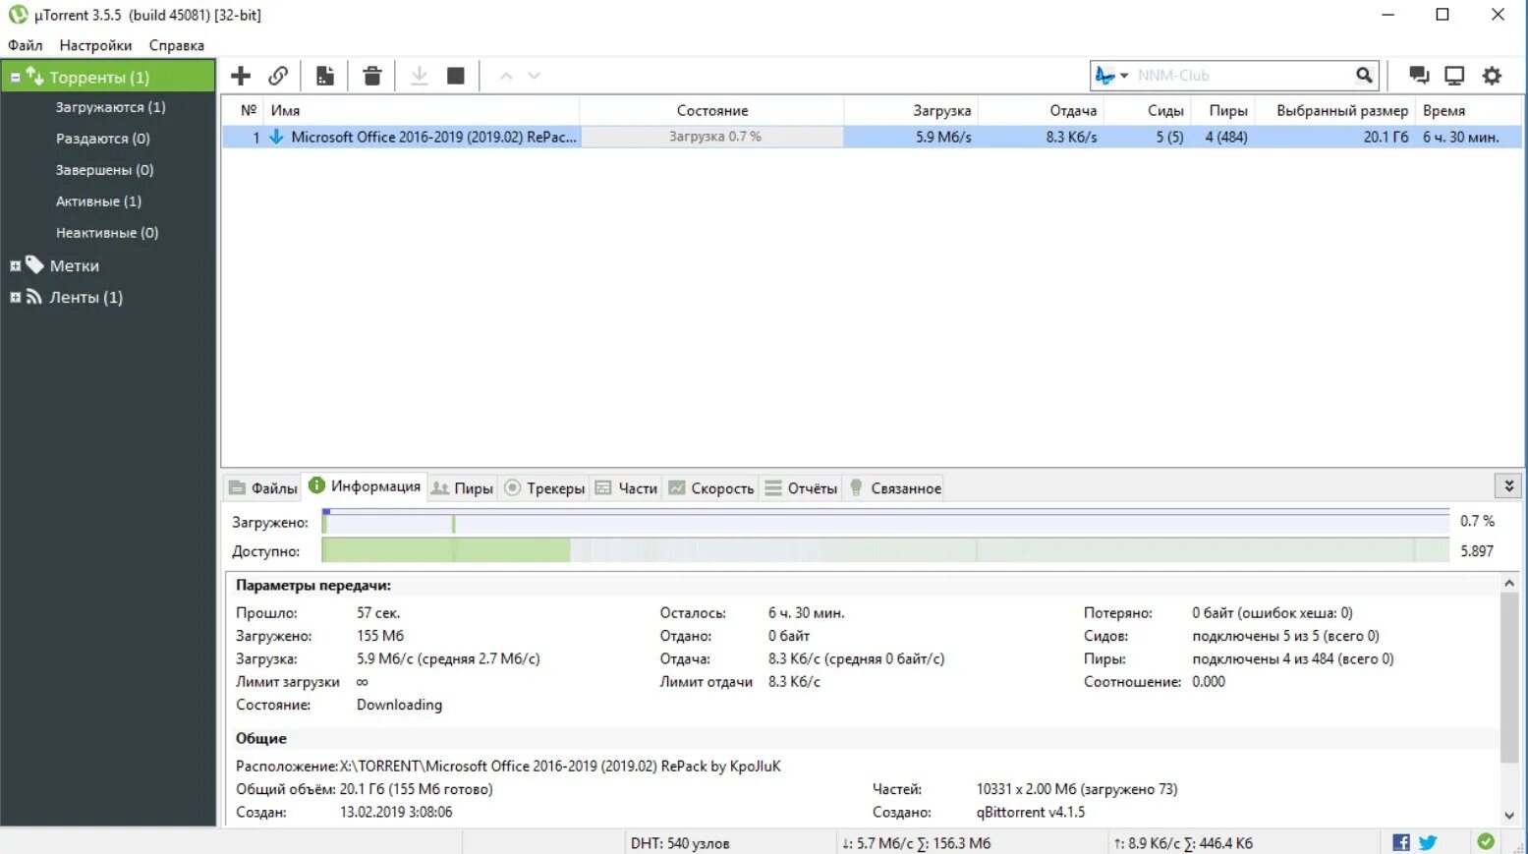Move torrent up the queue

506,76
